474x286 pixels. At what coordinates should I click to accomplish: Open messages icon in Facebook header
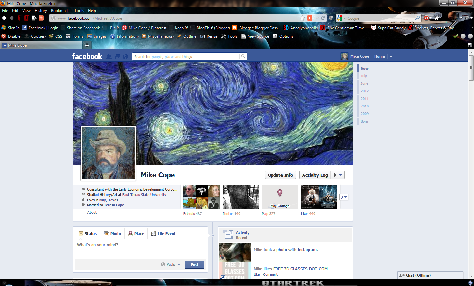(117, 56)
